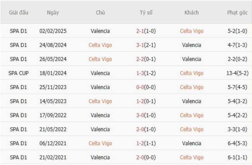
Task: Open the 1-3(1-2) SPA CUP score
Action: point(146,73)
